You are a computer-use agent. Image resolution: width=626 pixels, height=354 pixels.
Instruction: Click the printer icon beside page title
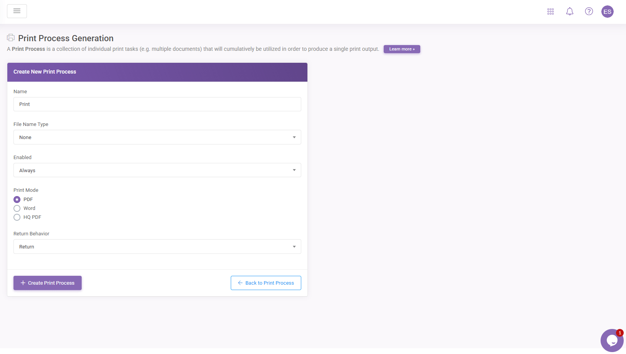coord(11,38)
